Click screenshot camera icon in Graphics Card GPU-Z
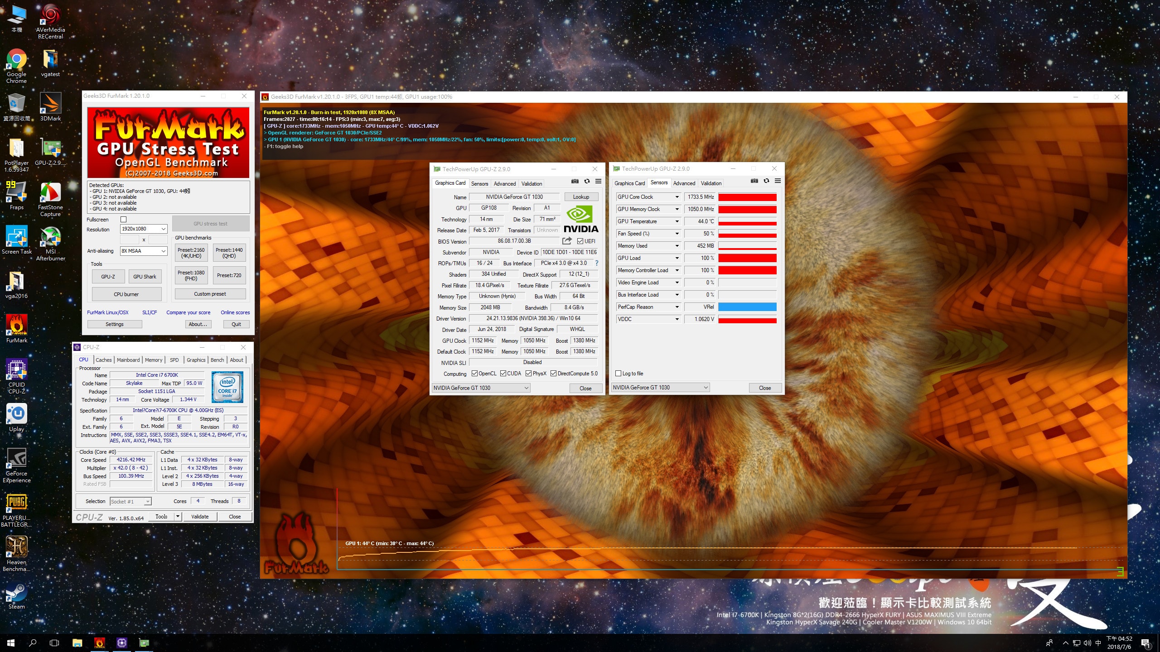Image resolution: width=1160 pixels, height=652 pixels. pyautogui.click(x=575, y=182)
